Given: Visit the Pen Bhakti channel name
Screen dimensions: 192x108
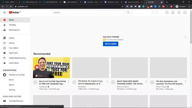Looking at the screenshot, I should coord(82,87).
